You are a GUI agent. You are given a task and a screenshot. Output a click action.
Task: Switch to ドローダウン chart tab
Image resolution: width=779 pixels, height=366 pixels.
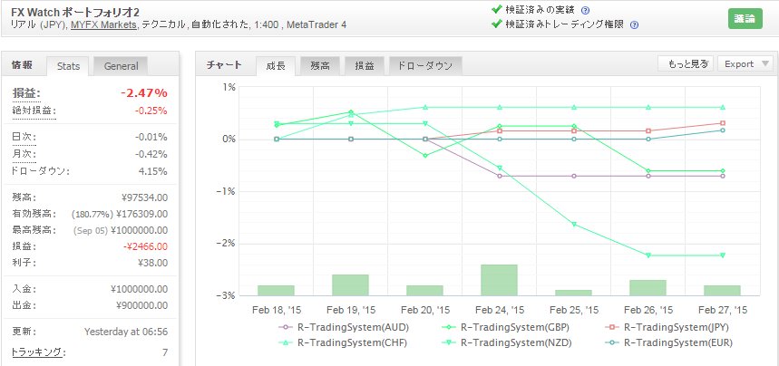(x=425, y=65)
